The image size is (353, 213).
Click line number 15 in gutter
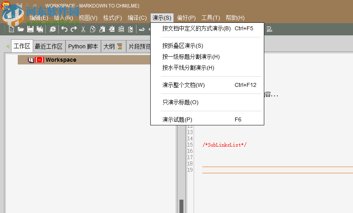[x=190, y=145]
